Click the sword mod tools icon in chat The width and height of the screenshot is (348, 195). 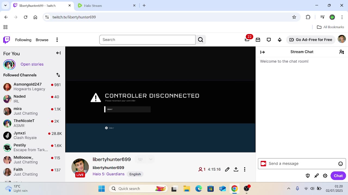316,176
